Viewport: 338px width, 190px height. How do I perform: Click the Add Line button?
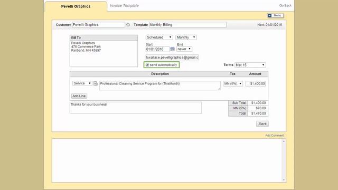[x=79, y=96]
